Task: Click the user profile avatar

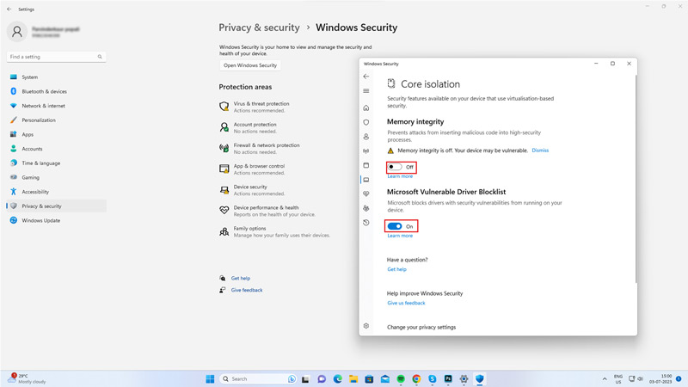Action: point(17,32)
